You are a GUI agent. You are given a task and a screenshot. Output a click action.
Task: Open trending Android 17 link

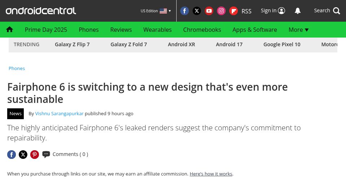(x=229, y=44)
